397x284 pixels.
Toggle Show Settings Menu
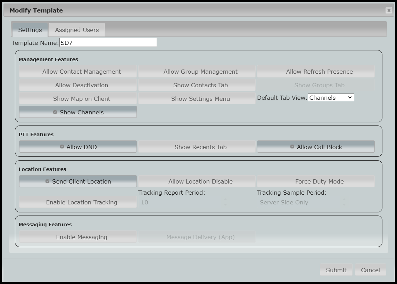tap(197, 98)
